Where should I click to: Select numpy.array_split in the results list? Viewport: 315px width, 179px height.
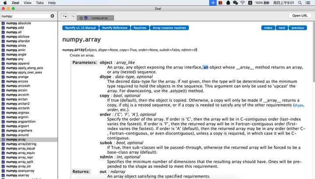29,162
